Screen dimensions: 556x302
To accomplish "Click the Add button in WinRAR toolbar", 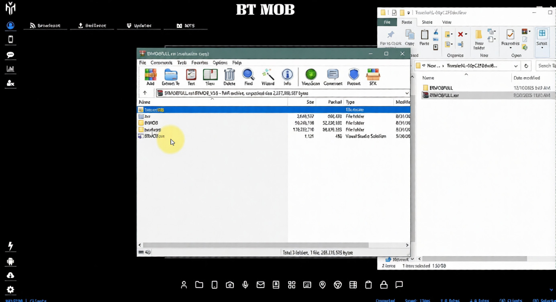I will 150,77.
